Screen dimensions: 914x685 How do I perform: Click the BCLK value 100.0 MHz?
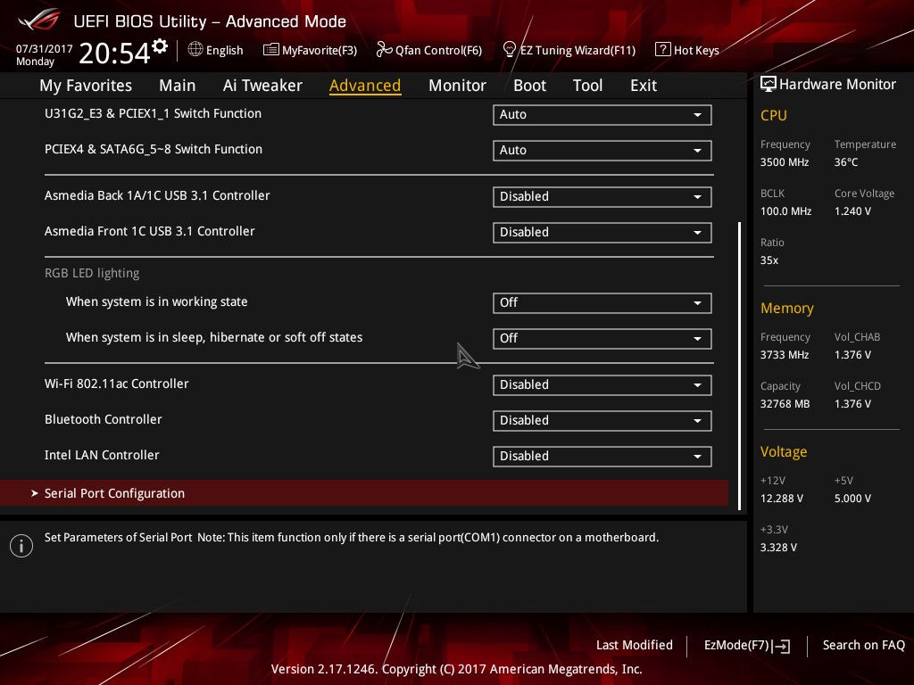(x=785, y=210)
